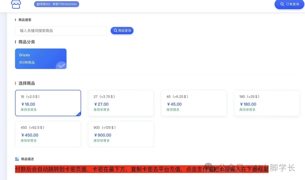Select the Grizzly product category
Screen dimensions: 305x180
point(41,59)
